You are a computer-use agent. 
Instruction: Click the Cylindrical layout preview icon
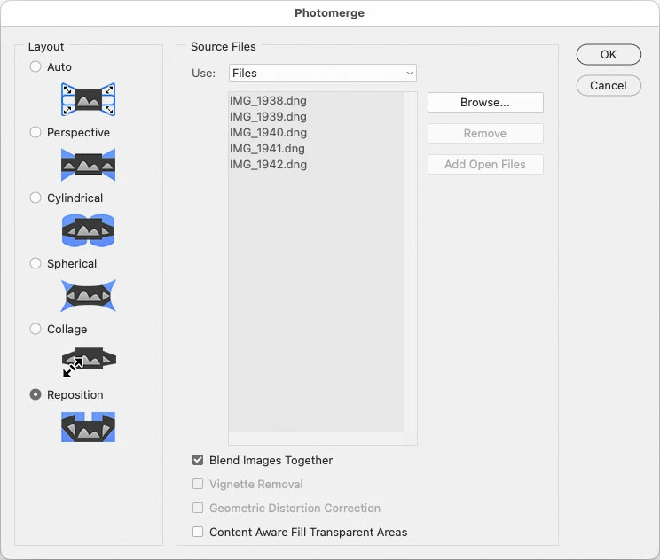[x=88, y=230]
